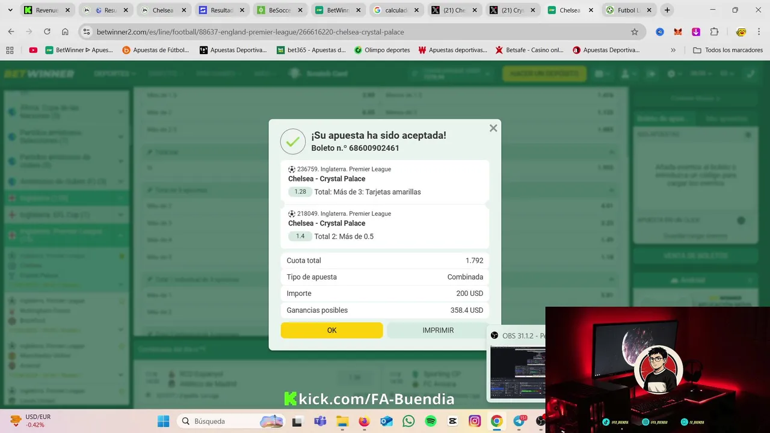Bookmark this page with the star
This screenshot has width=770, height=433.
pos(634,32)
